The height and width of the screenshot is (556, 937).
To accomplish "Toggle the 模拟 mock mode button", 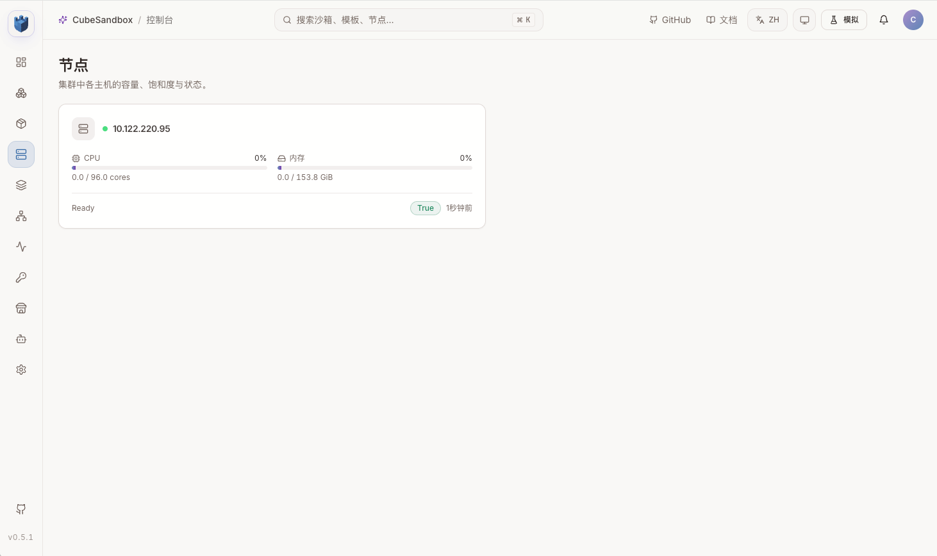I will click(x=844, y=20).
